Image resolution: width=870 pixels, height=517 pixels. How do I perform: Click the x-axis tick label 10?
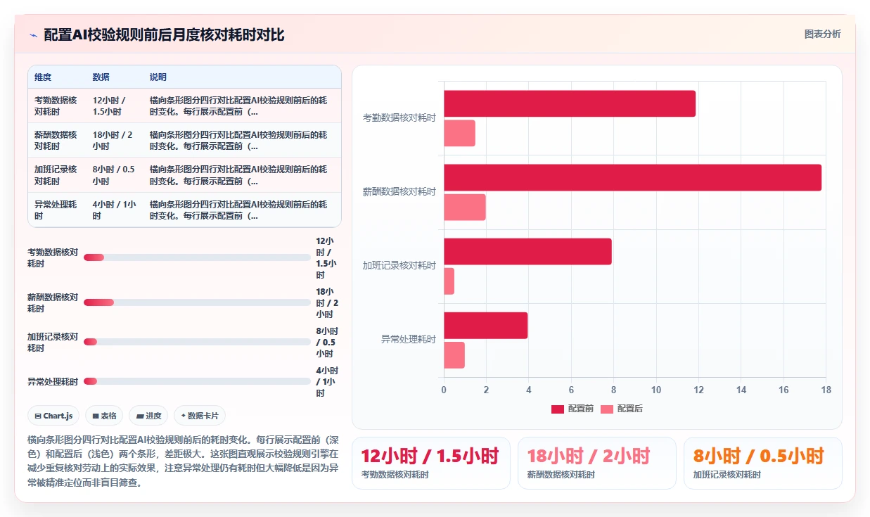[x=656, y=390]
